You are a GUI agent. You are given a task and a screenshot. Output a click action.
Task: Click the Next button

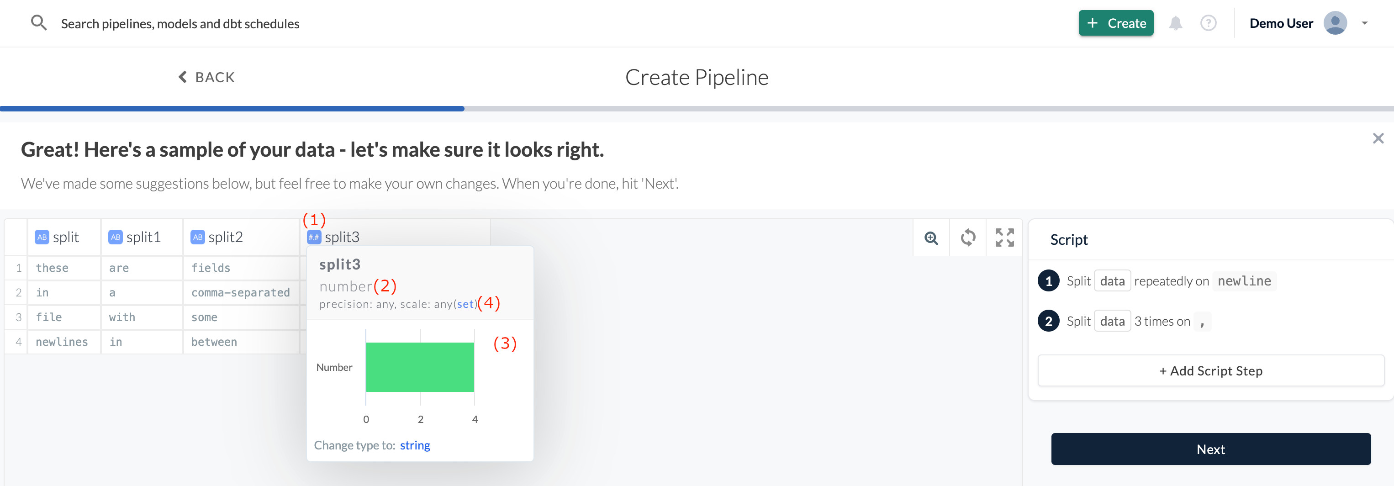pos(1210,449)
